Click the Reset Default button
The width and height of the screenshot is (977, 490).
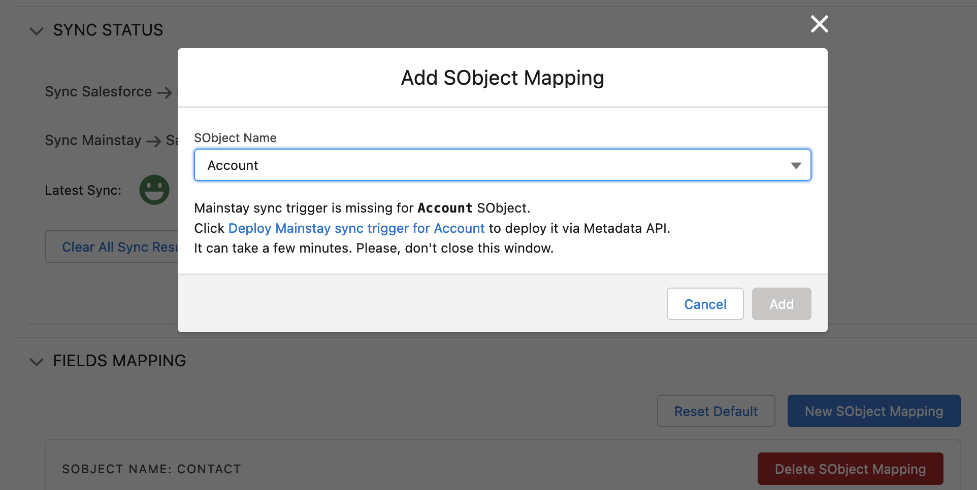click(x=716, y=411)
